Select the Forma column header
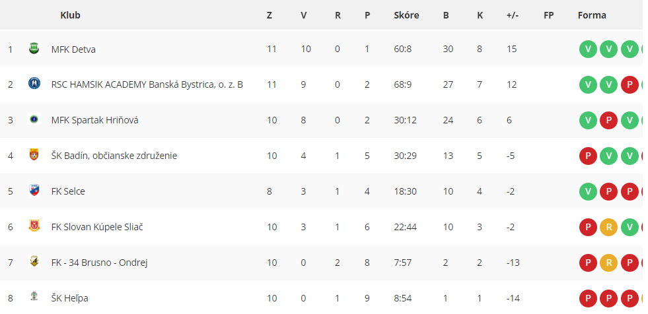Viewport: 648px width, 314px height. [x=592, y=15]
